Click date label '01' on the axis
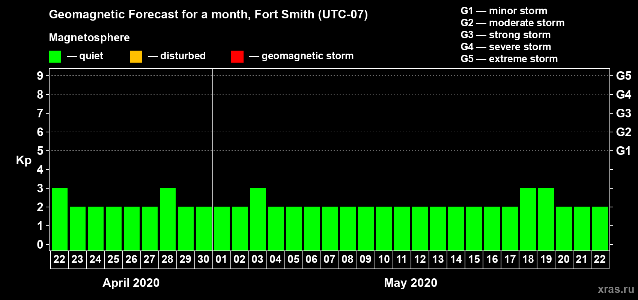Image resolution: width=638 pixels, height=300 pixels. pos(221,259)
